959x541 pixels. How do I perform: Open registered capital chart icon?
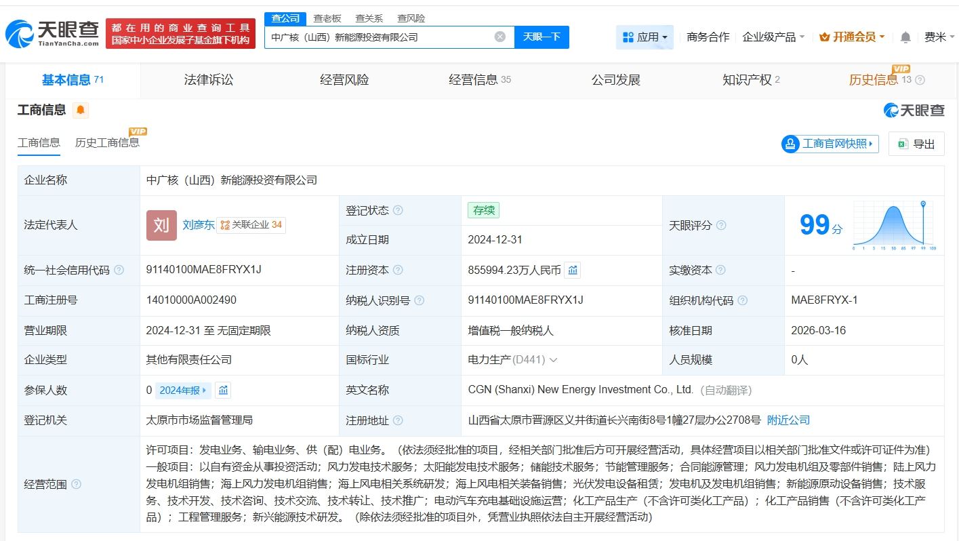click(x=573, y=270)
